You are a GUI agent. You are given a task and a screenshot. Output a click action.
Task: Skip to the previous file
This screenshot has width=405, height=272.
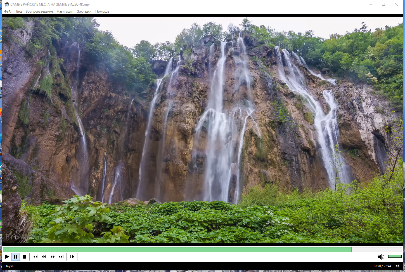pyautogui.click(x=35, y=257)
